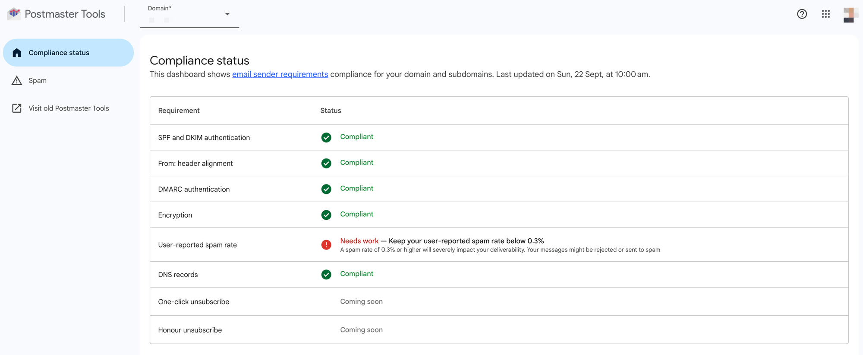
Task: Click the green check icon for Encryption
Action: point(326,215)
